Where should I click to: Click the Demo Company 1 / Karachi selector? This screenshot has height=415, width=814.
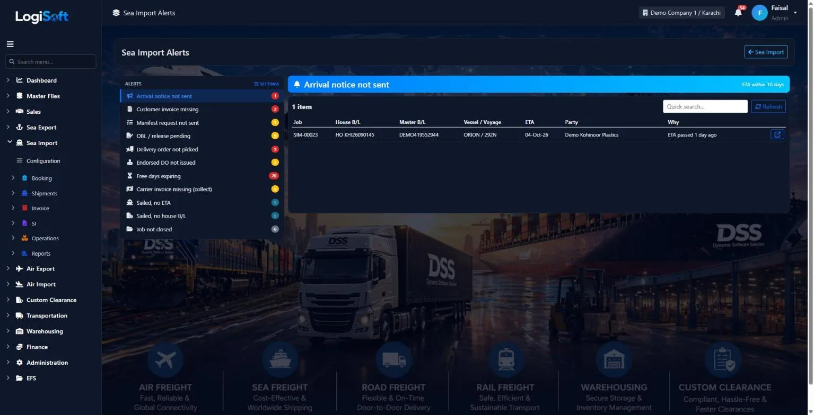coord(681,13)
